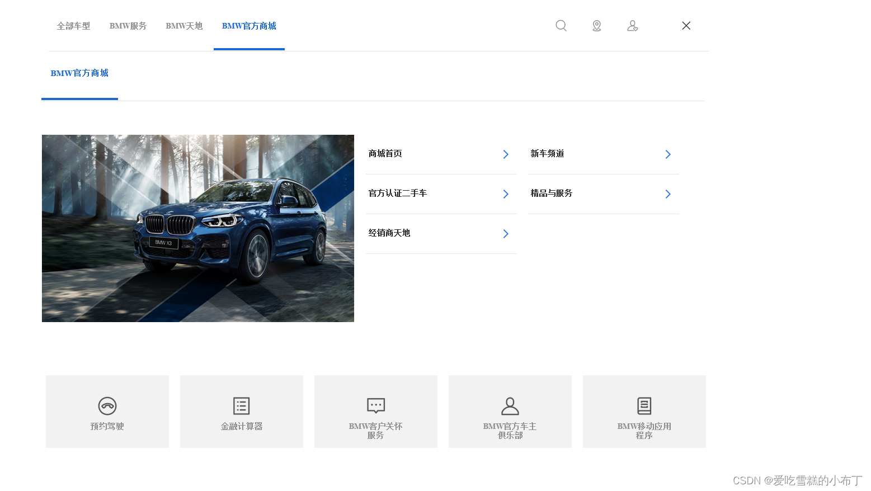Click the document icon for BMW移动应用程序

644,405
